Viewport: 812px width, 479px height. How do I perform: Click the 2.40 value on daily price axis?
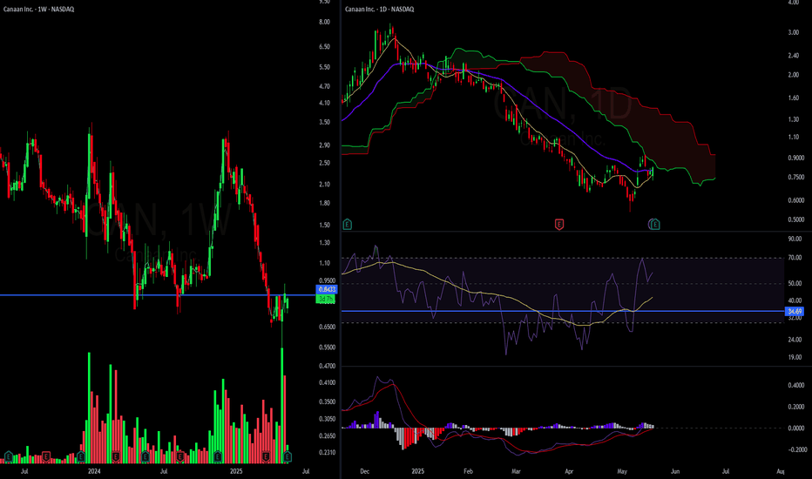click(x=794, y=56)
